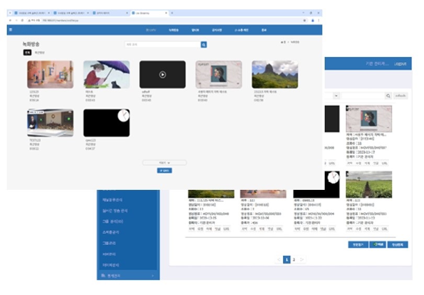Click the admin account name beside LOGOUT
Viewport: 424px width, 295px height.
click(x=377, y=64)
